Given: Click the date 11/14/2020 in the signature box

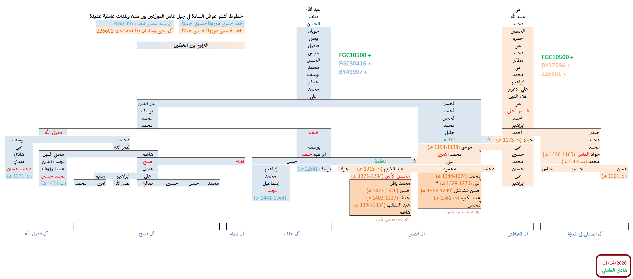Looking at the screenshot, I should coord(614,263).
